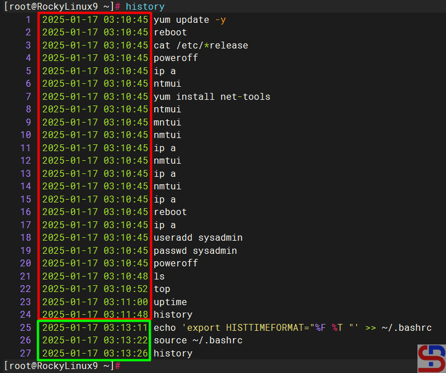Click the 'yum install net-tools' command
This screenshot has height=373, width=446.
click(x=212, y=96)
